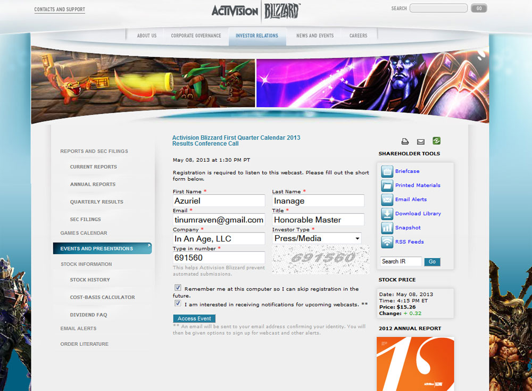532x391 pixels.
Task: Uncheck the Remember me at this computer checkbox
Action: 178,288
